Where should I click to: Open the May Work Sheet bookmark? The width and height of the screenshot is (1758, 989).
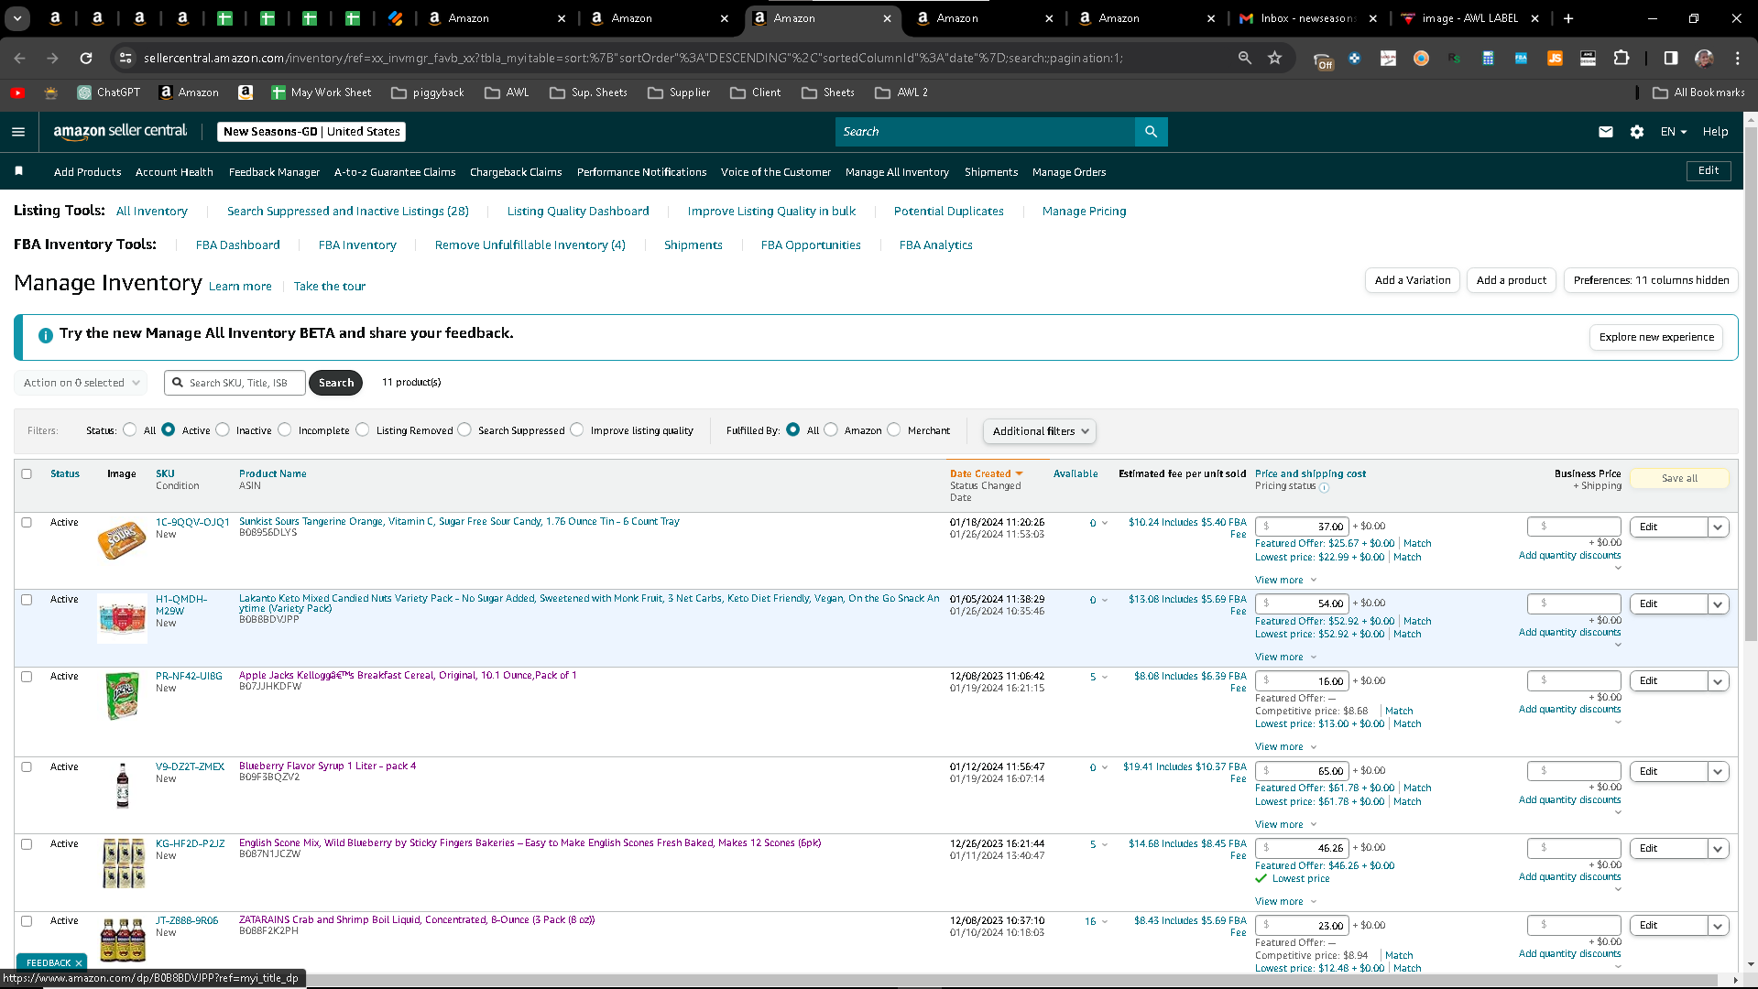322,92
